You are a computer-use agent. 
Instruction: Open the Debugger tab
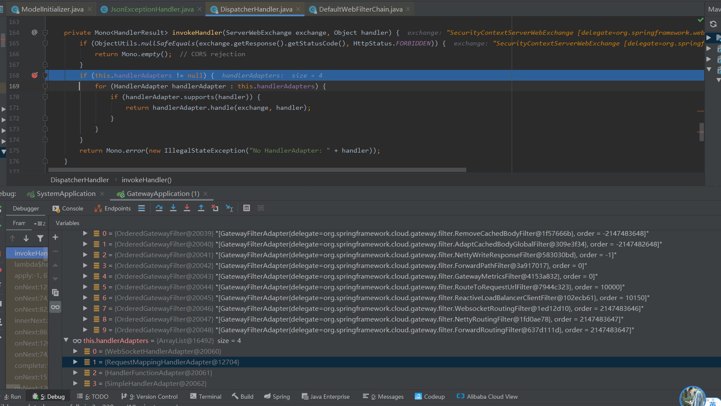pyautogui.click(x=26, y=208)
